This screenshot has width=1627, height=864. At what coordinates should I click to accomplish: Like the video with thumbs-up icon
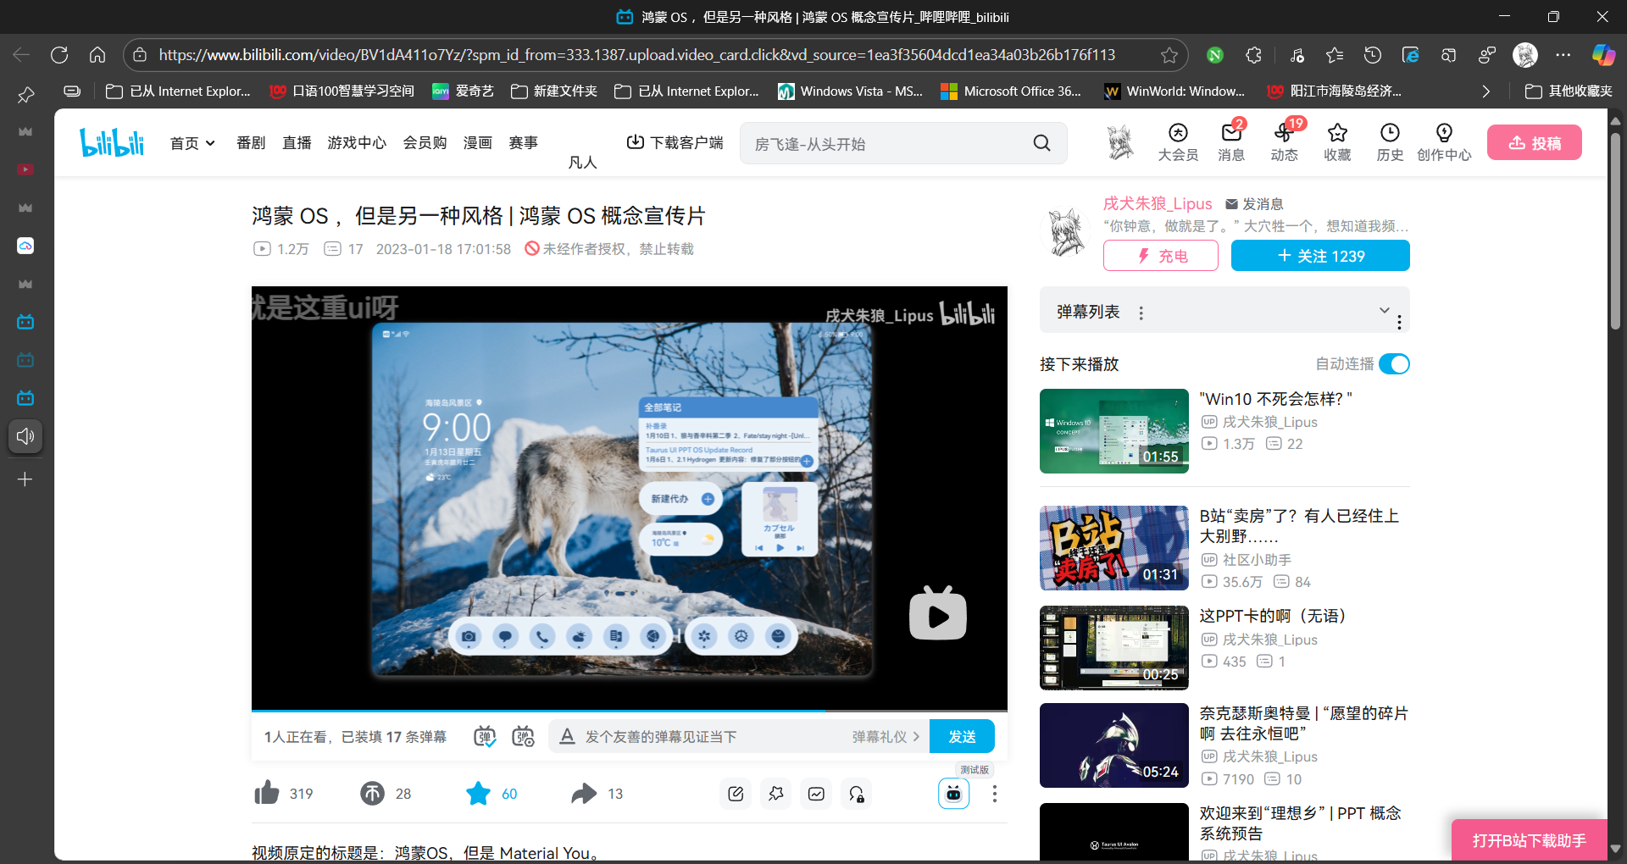tap(266, 793)
